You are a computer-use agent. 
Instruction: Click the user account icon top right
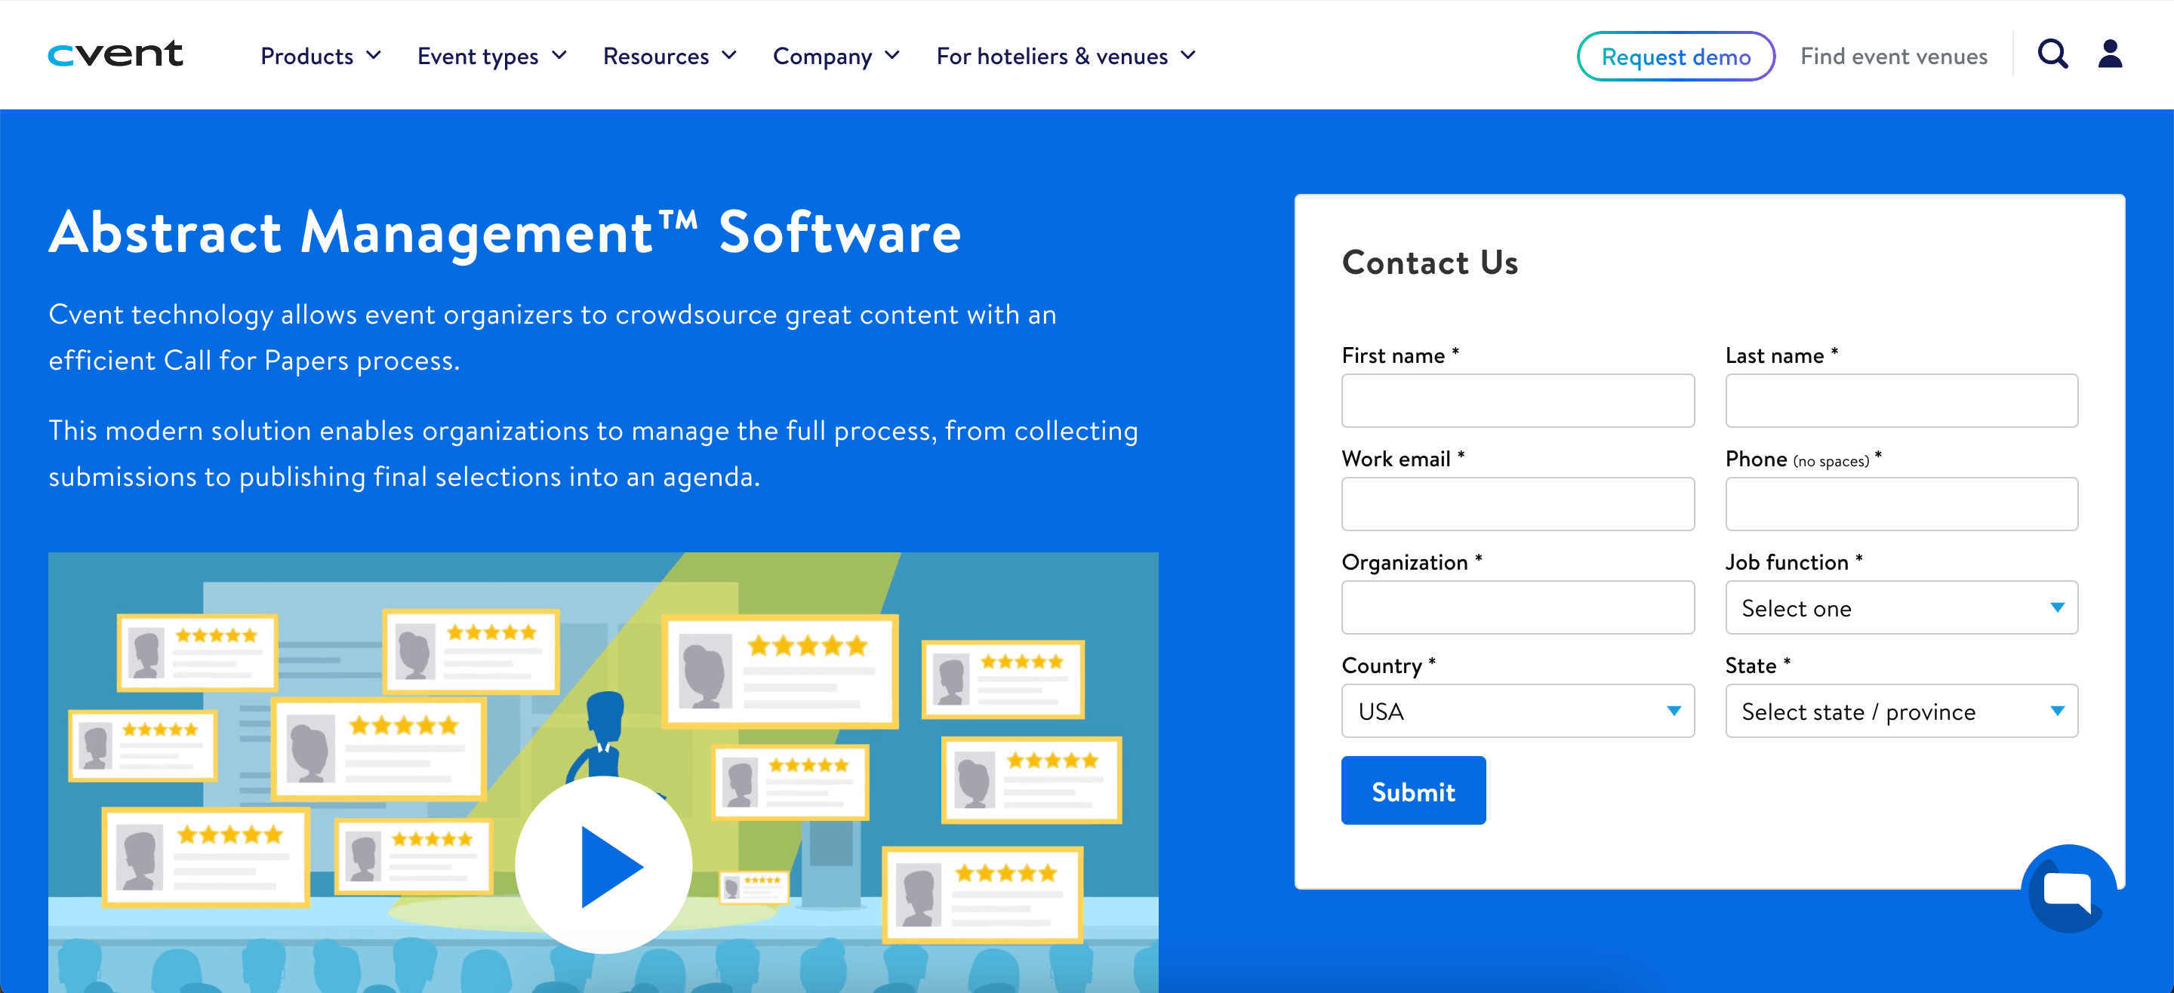coord(2110,54)
